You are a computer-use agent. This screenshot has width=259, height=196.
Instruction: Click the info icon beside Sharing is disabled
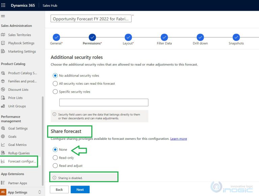point(54,178)
